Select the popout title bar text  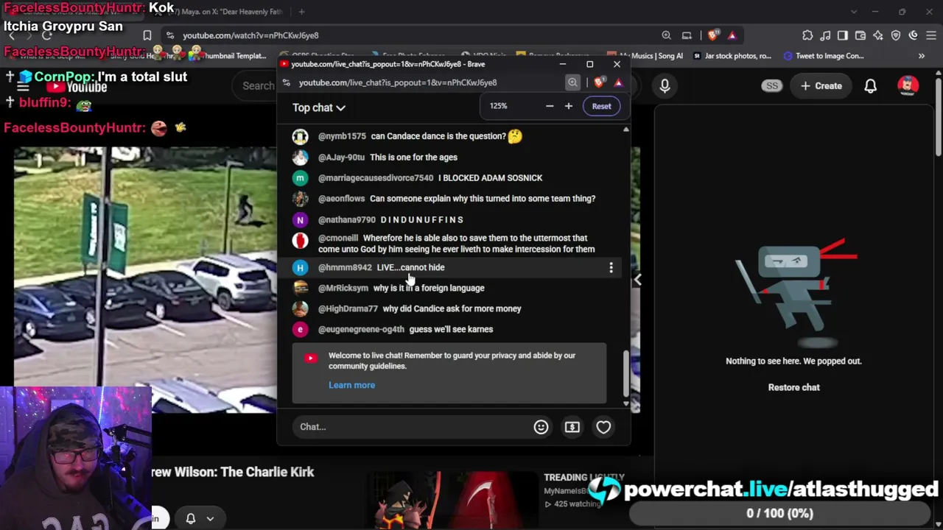[388, 64]
